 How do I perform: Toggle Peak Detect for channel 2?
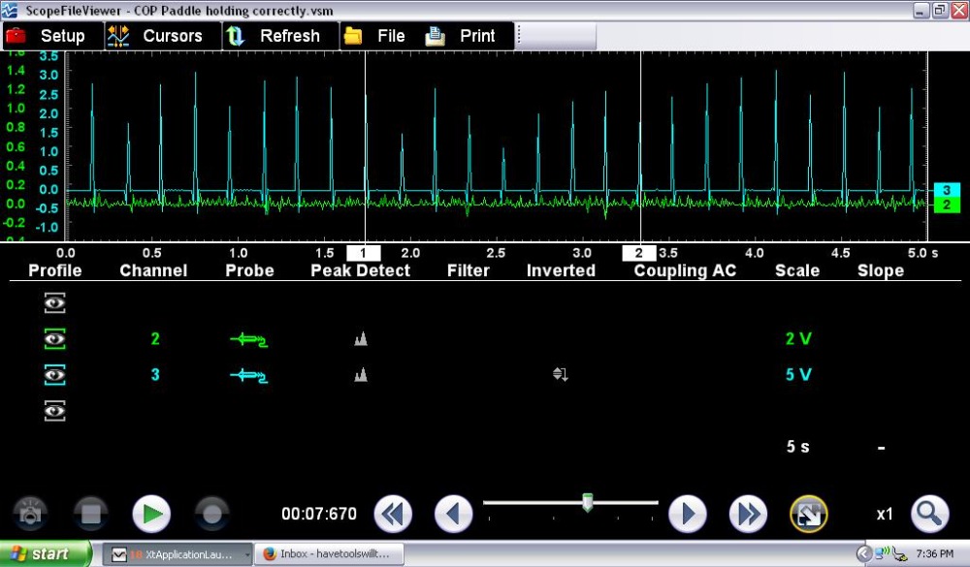tap(361, 338)
